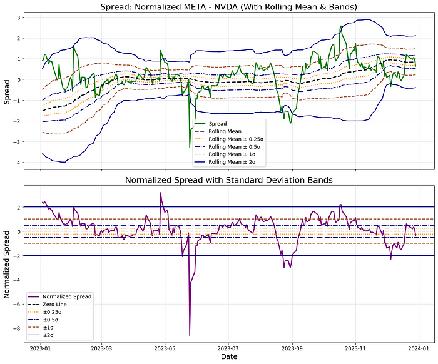This screenshot has width=438, height=364.
Task: Click the "2023-05" date tick label
Action: click(x=165, y=348)
